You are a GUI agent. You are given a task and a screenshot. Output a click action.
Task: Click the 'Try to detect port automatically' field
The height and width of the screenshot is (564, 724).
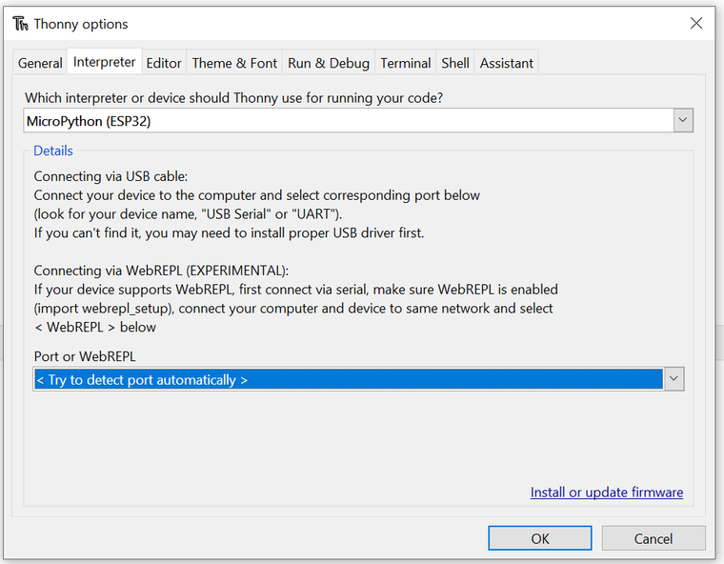tap(348, 379)
